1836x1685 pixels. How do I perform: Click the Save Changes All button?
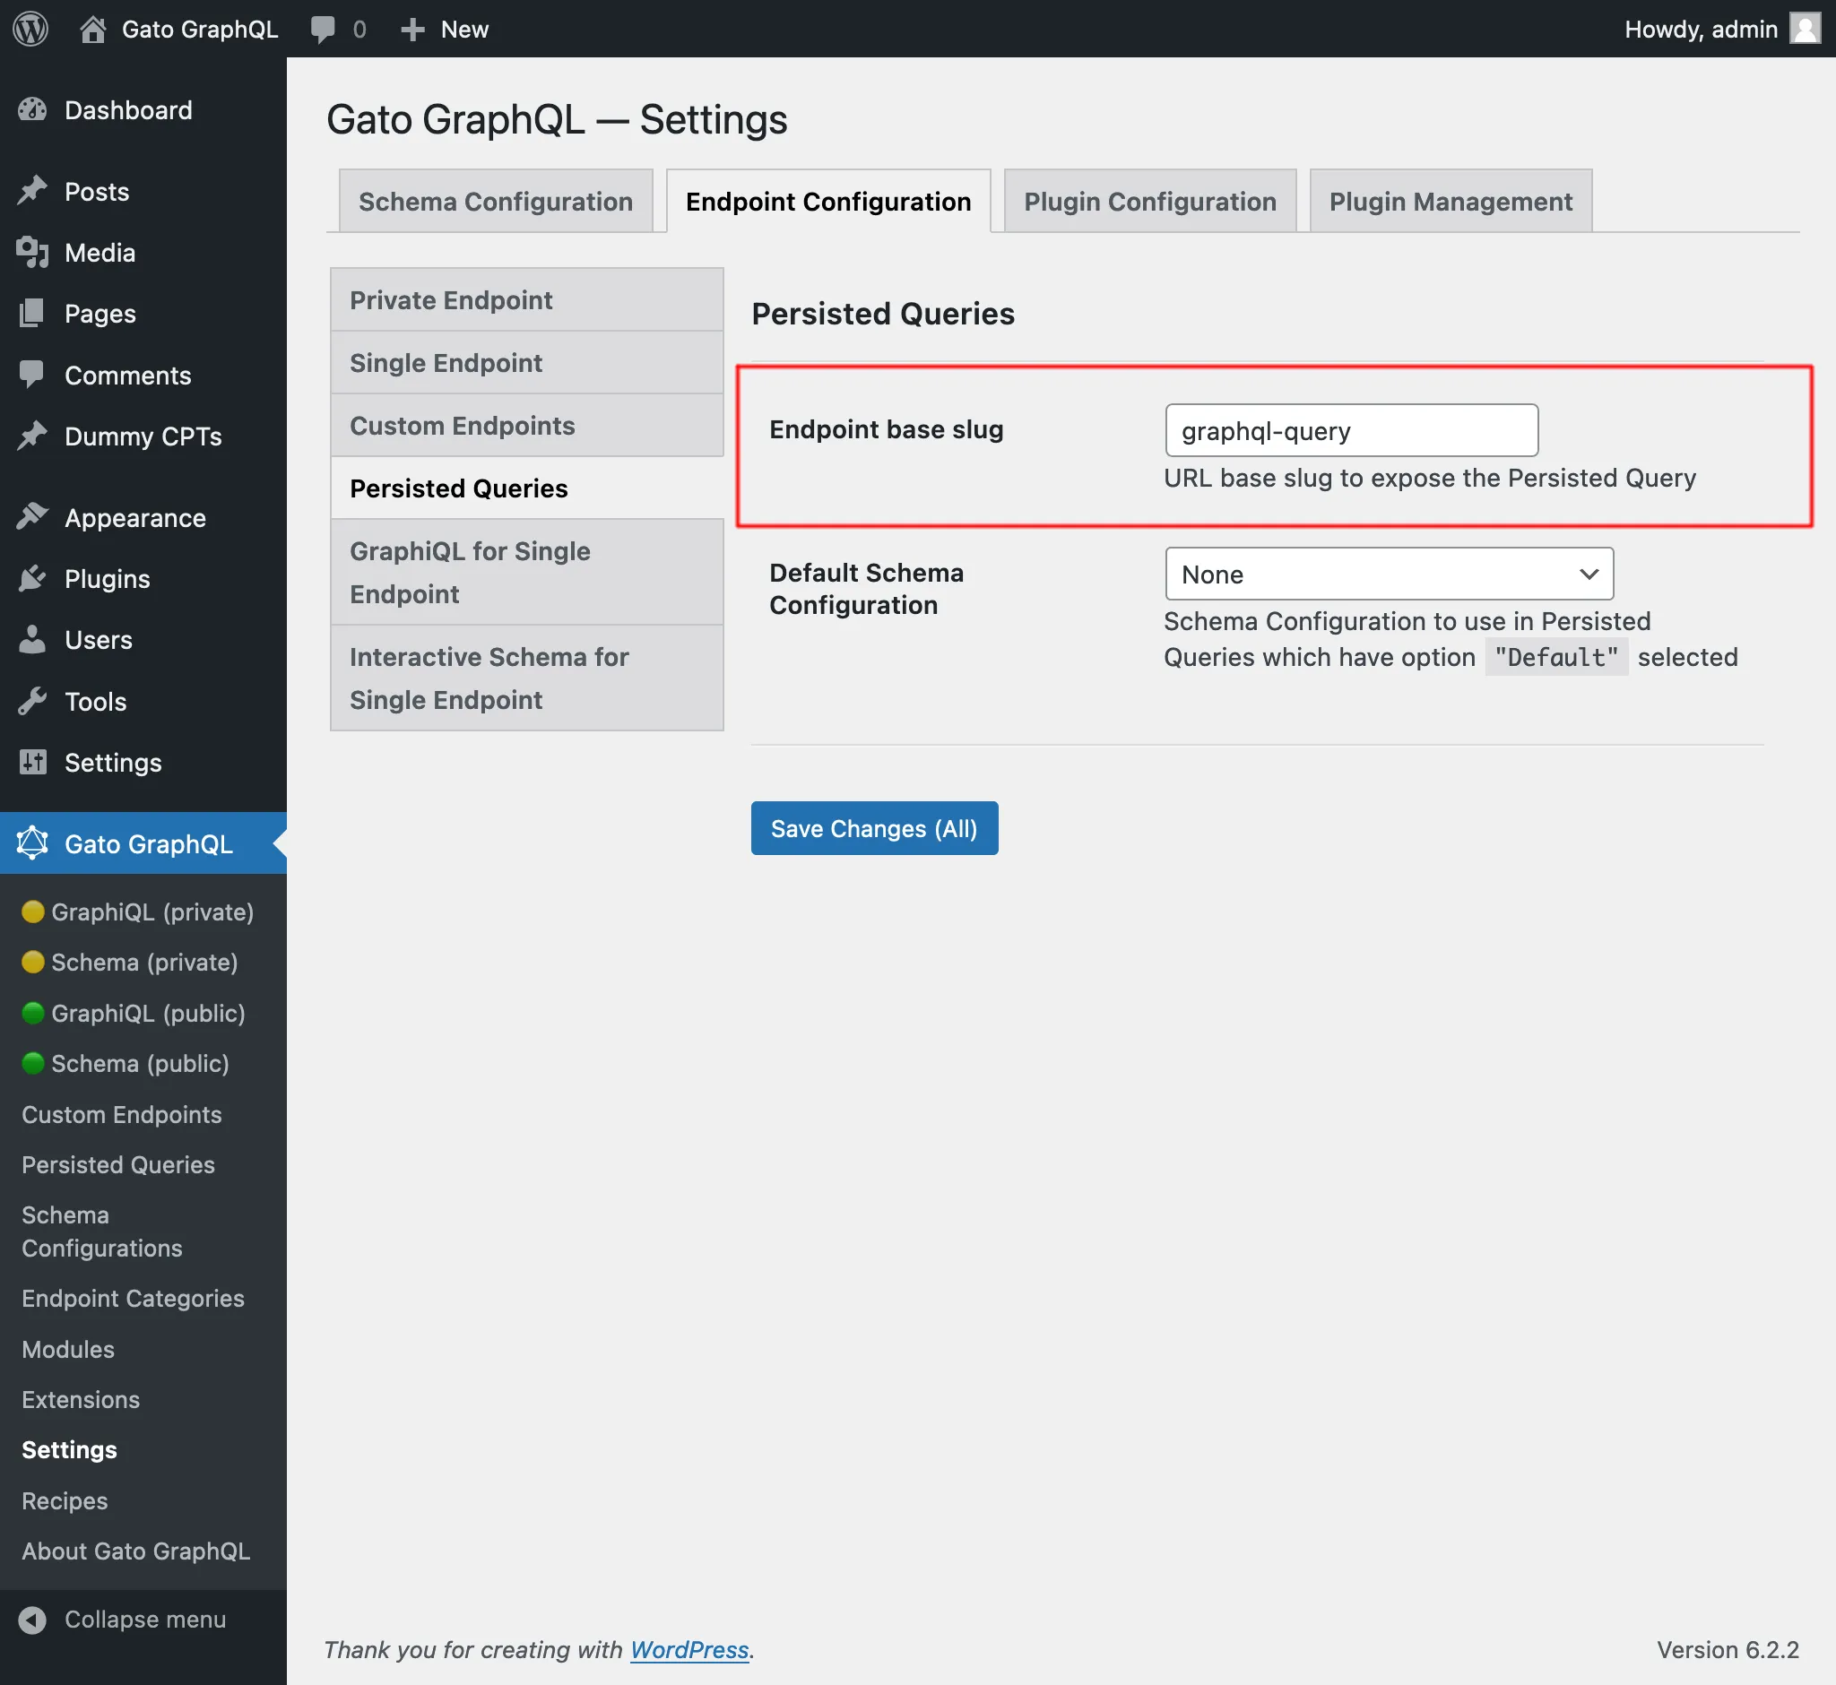pos(873,826)
